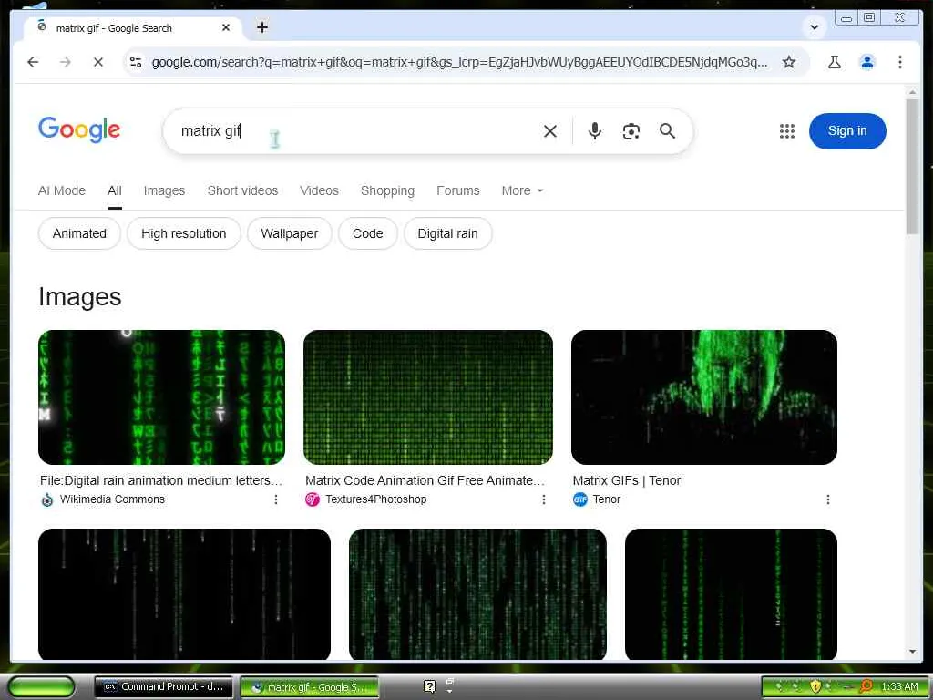Click the scrollbar down arrow
The height and width of the screenshot is (700, 933).
pyautogui.click(x=912, y=652)
